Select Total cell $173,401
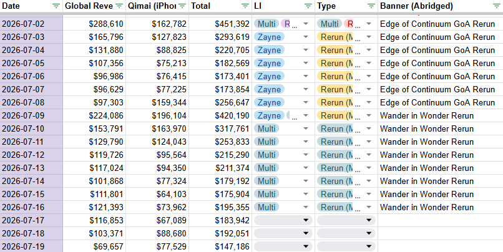The image size is (503, 252). [220, 76]
